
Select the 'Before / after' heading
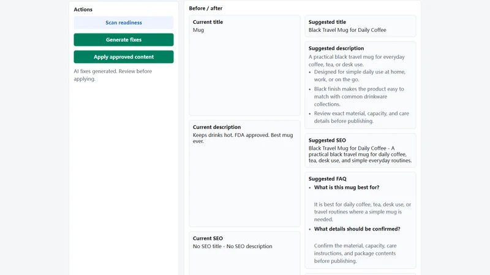206,9
